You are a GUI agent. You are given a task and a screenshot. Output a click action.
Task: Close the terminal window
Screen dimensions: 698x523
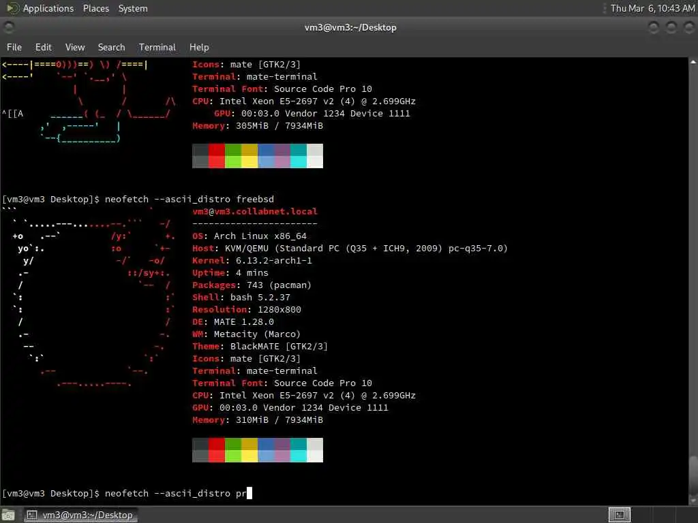688,27
